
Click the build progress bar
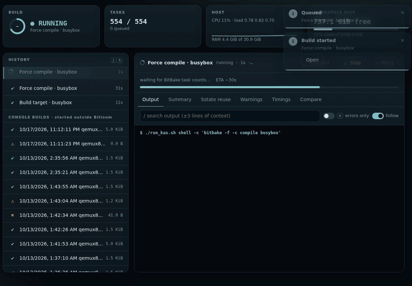(269, 87)
